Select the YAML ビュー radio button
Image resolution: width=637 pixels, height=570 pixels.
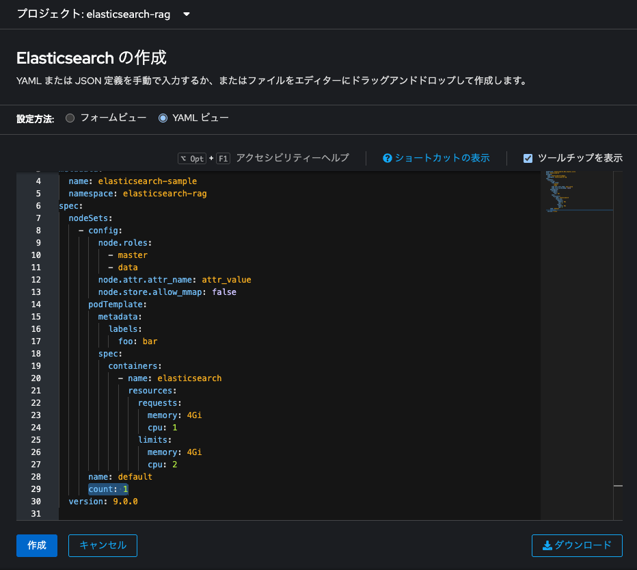pyautogui.click(x=163, y=118)
